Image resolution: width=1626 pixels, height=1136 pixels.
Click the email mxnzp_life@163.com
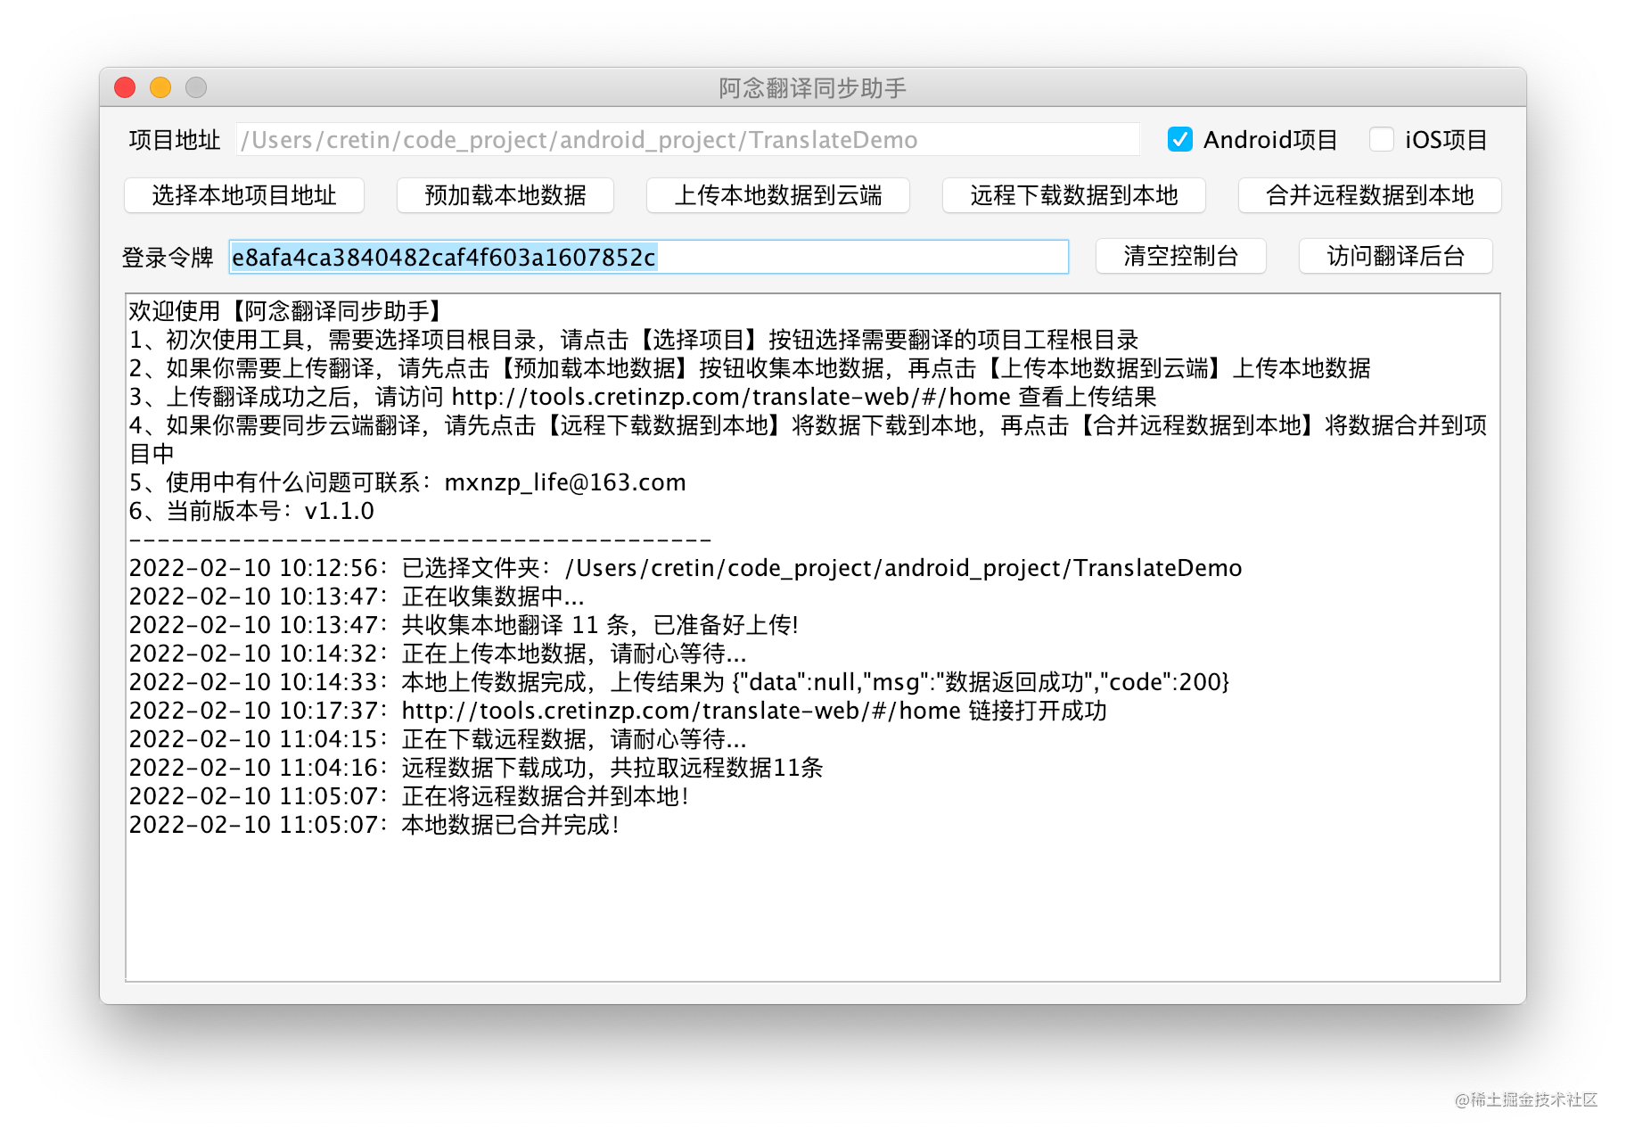click(x=565, y=482)
